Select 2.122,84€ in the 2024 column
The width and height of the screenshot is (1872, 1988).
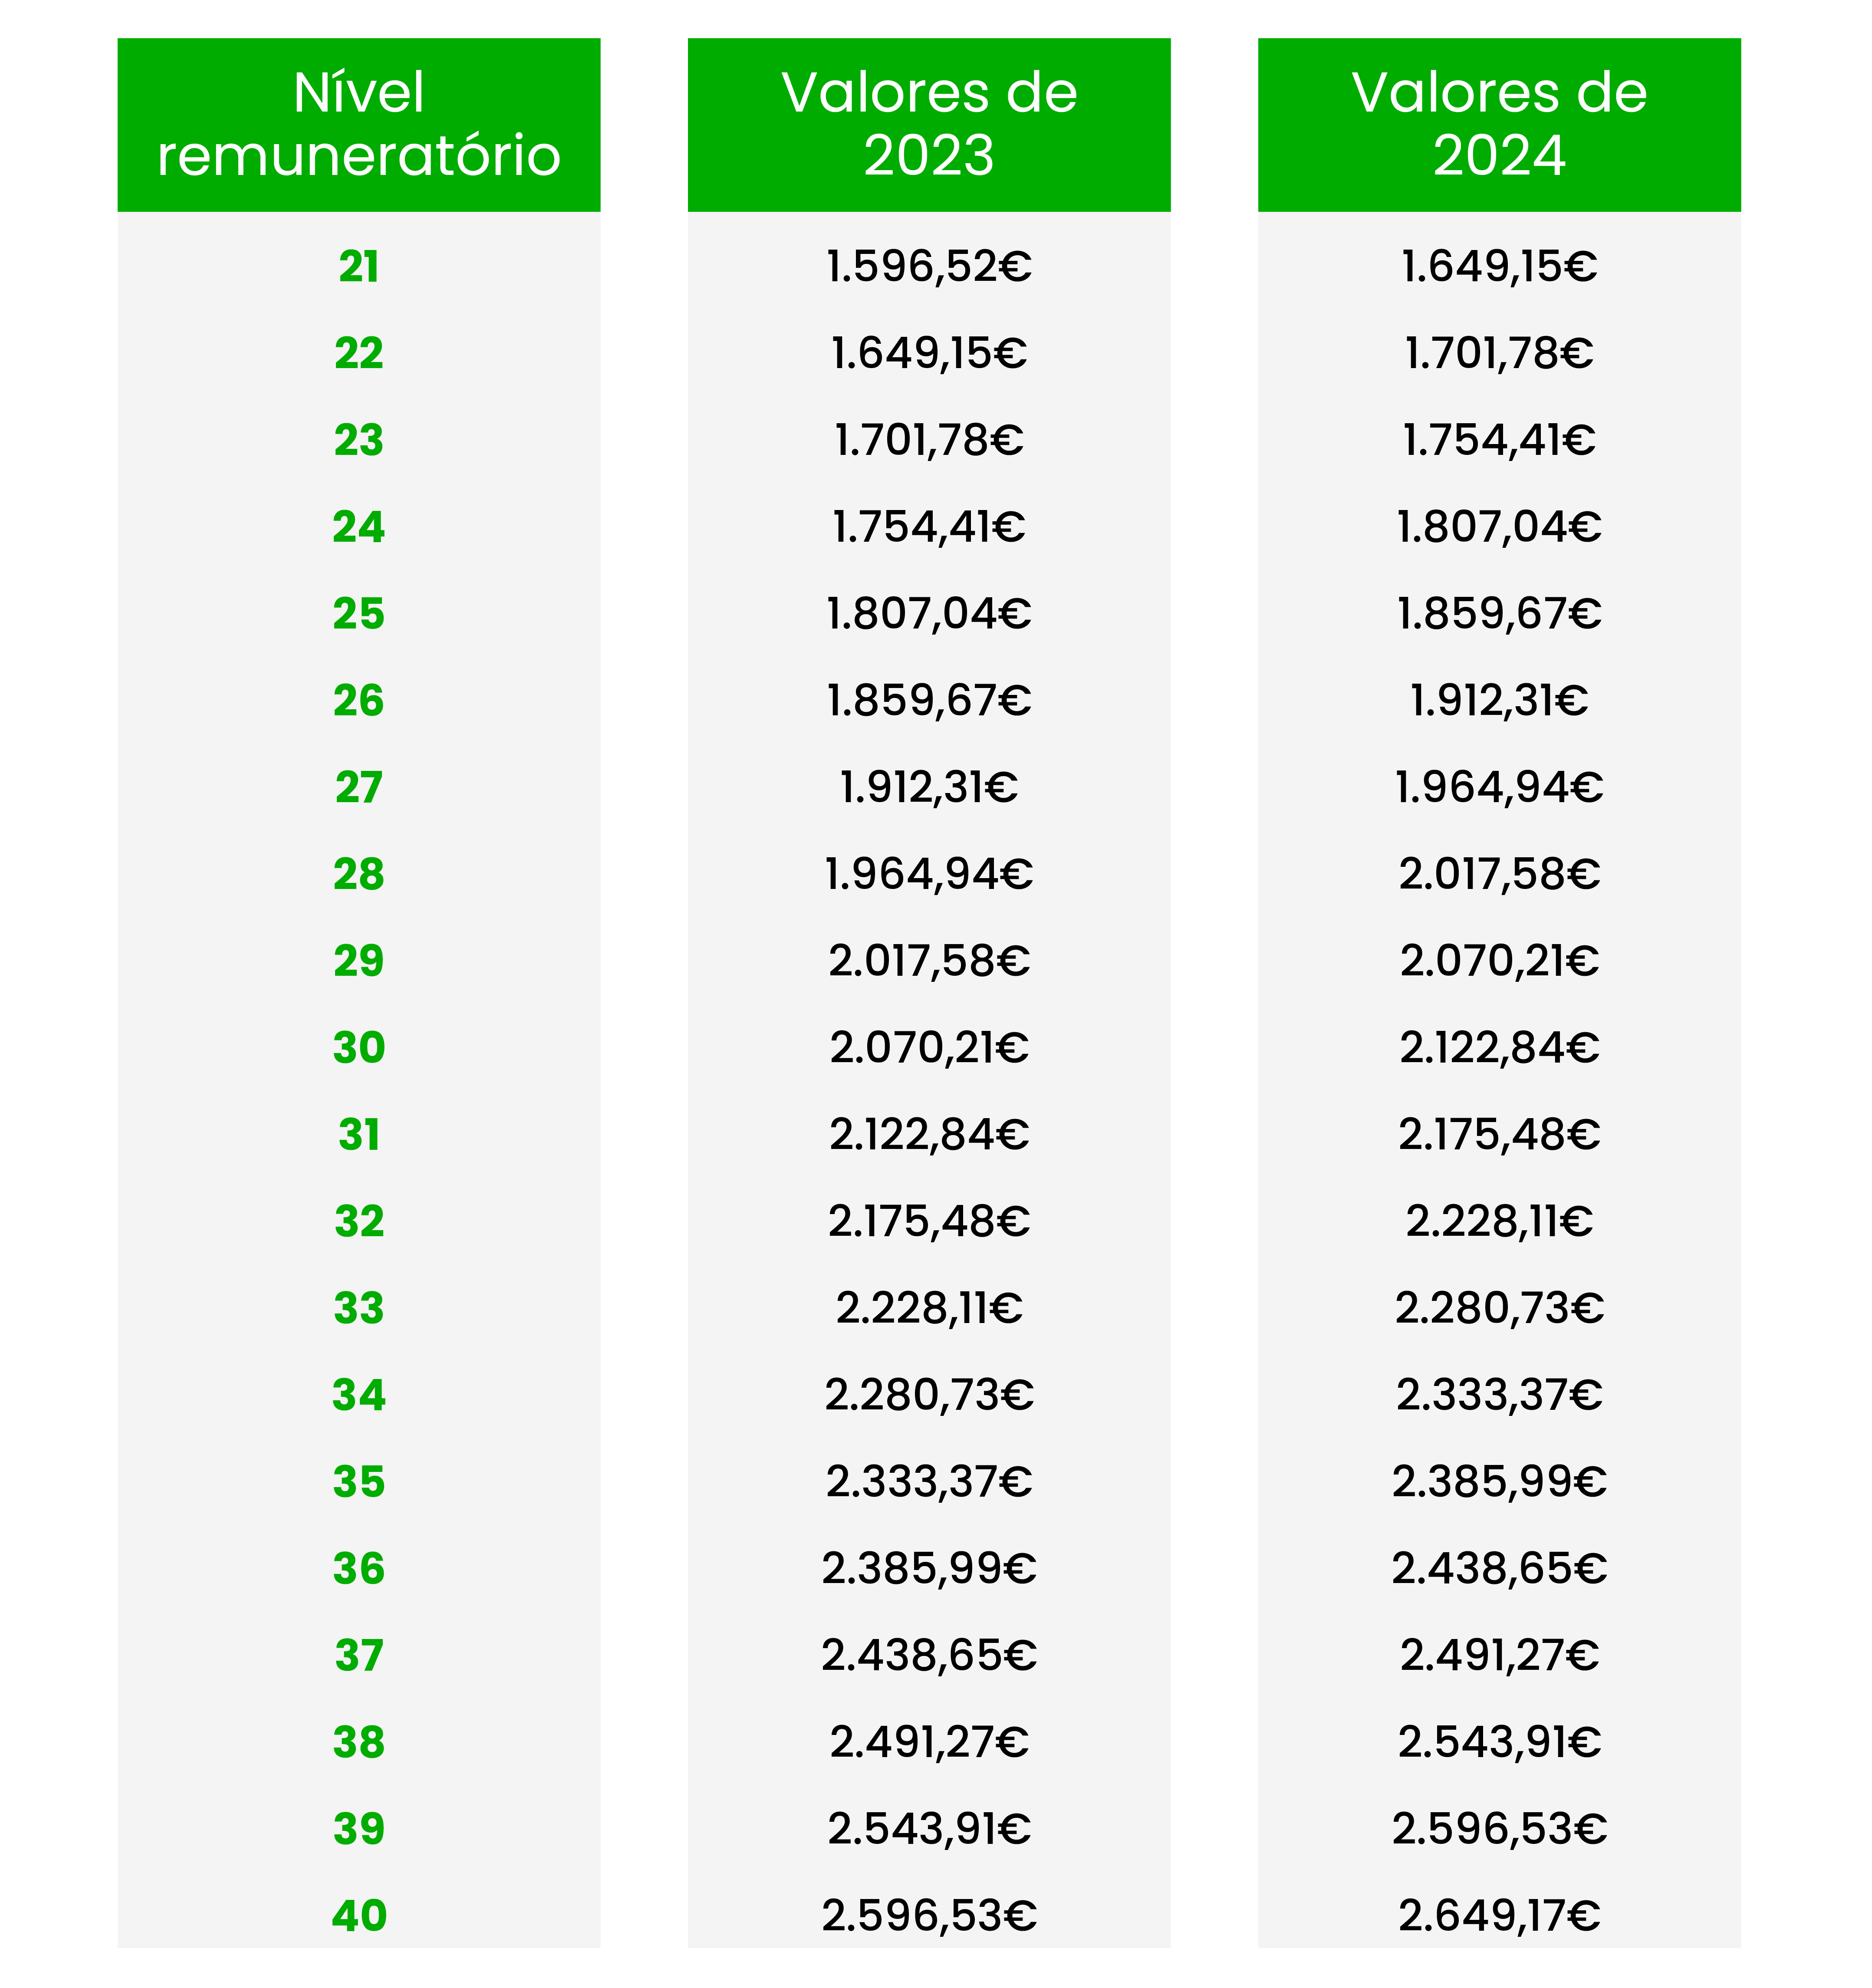pyautogui.click(x=1499, y=1048)
